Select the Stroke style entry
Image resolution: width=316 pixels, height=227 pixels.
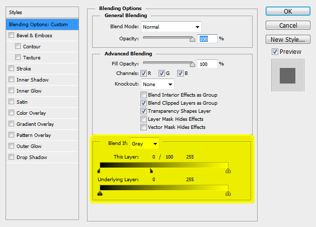coord(24,69)
